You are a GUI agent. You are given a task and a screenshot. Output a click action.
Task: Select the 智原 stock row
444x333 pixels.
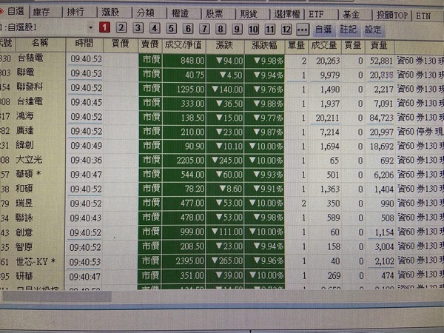coord(222,246)
